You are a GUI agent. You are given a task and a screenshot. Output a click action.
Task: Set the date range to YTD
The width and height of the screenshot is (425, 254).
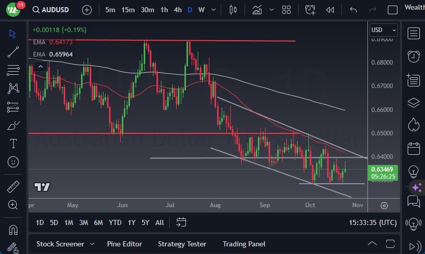coord(115,222)
